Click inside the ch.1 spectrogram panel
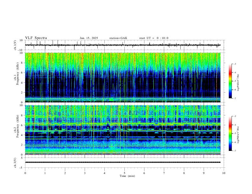 point(123,77)
